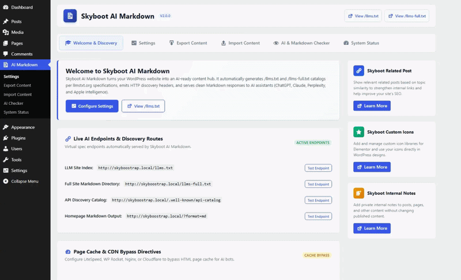Click the Settings tab grid icon
Screen dimensions: 461x280
click(x=134, y=43)
